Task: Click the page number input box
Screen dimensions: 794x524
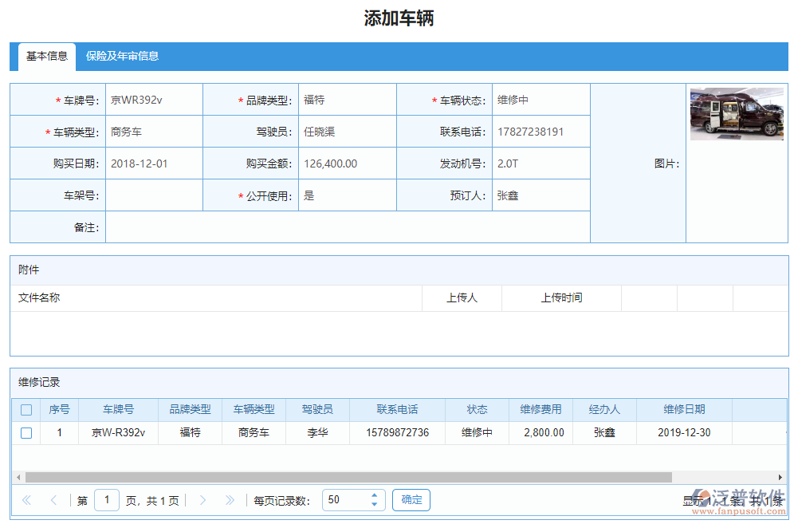Action: [107, 500]
